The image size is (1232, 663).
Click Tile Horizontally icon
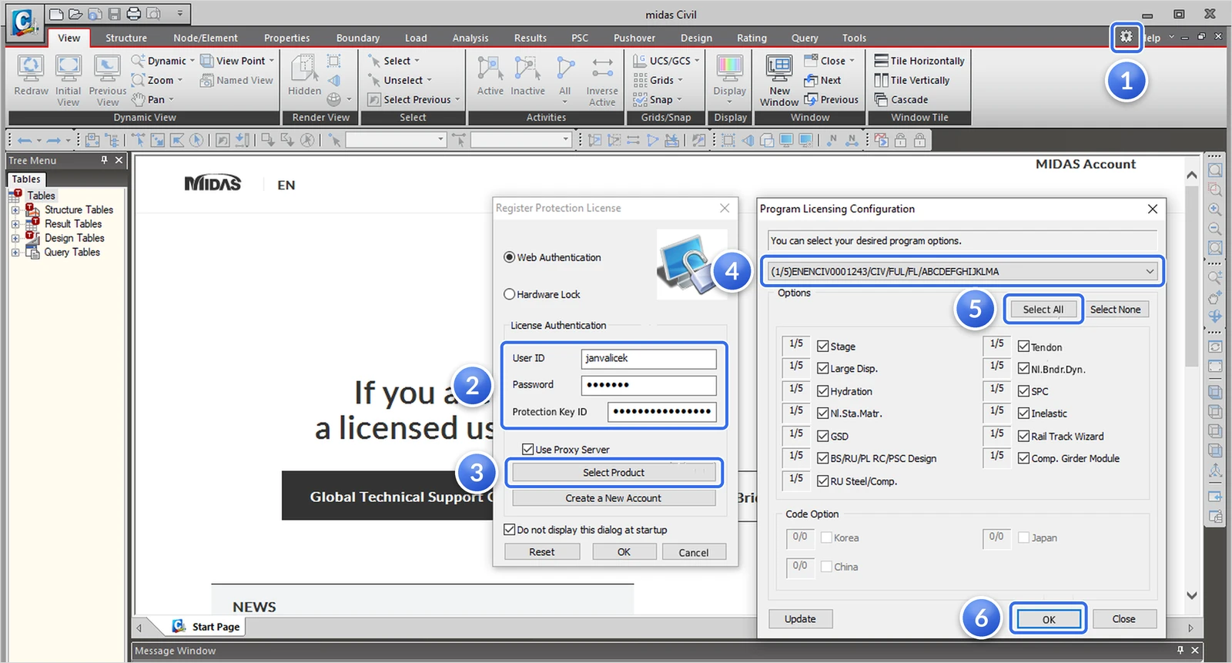pos(882,61)
